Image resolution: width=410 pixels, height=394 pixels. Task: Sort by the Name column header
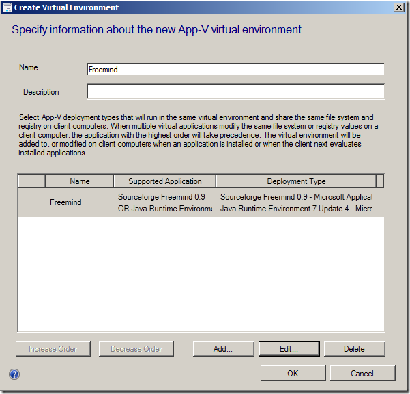pos(80,181)
